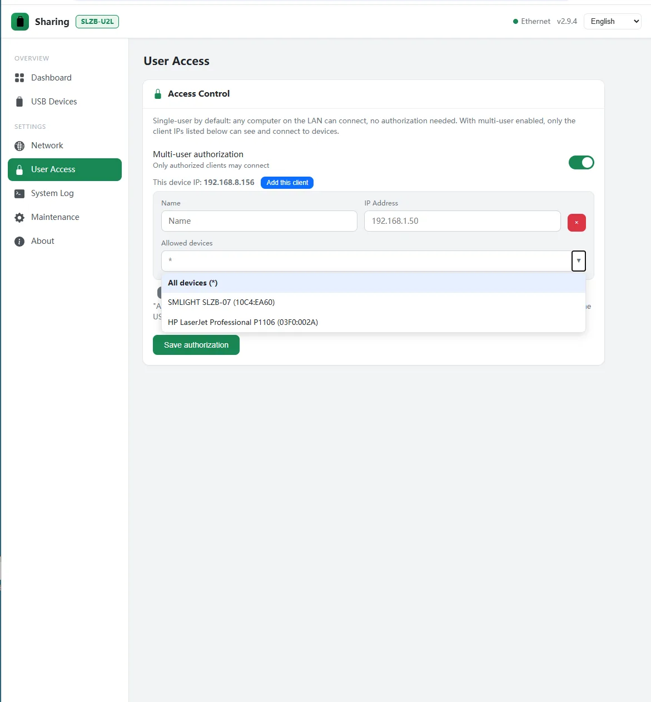This screenshot has height=702, width=651.
Task: Click the USB Devices icon
Action: (x=19, y=102)
